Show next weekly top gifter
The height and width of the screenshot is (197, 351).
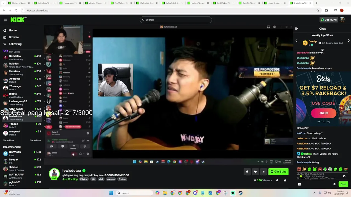(349, 41)
